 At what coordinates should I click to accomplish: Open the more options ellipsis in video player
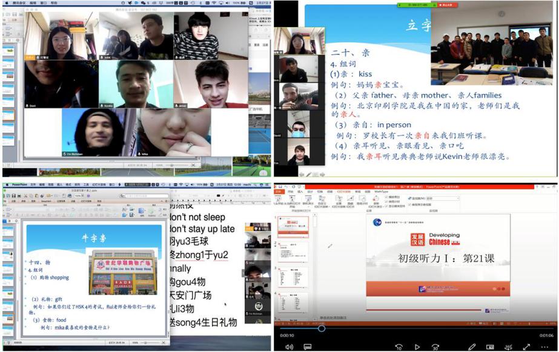(x=544, y=347)
